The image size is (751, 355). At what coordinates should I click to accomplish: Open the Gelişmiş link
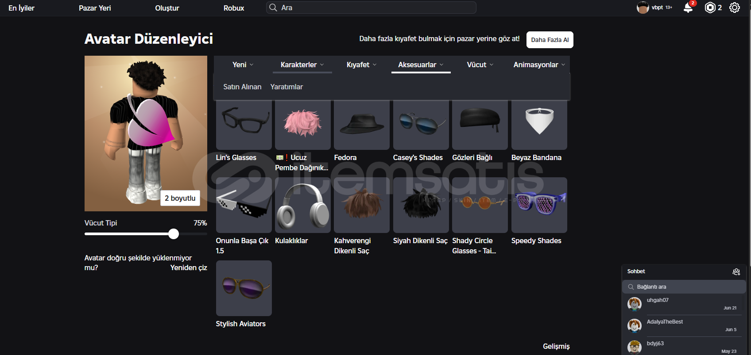556,346
